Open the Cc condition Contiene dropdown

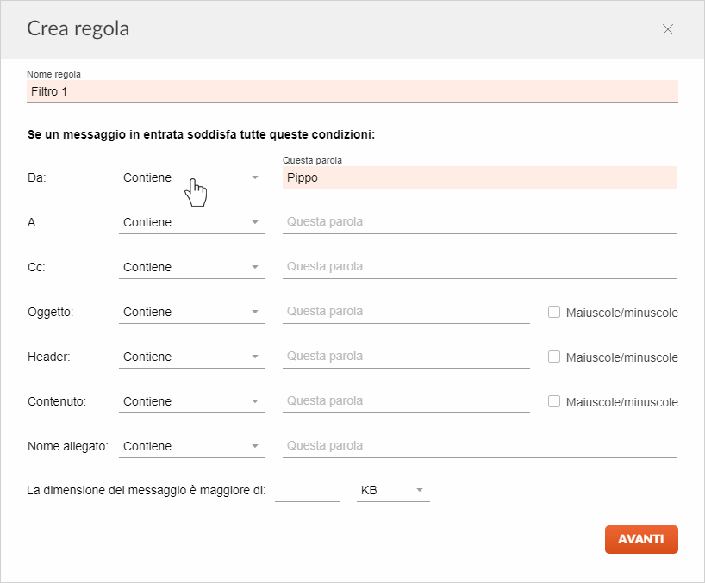pos(191,267)
